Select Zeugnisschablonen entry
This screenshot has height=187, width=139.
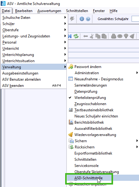(x=103, y=104)
